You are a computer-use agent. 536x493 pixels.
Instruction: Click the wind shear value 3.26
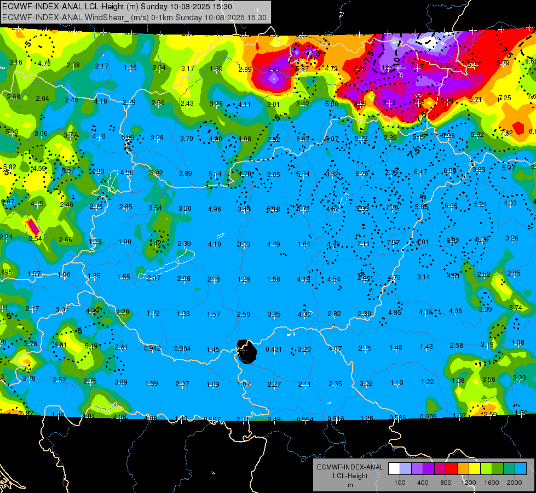click(x=512, y=238)
